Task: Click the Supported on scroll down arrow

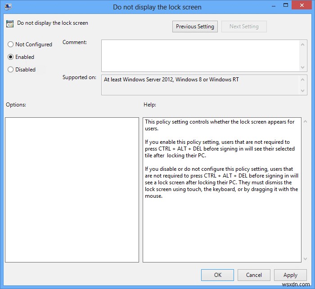Action: tap(303, 91)
